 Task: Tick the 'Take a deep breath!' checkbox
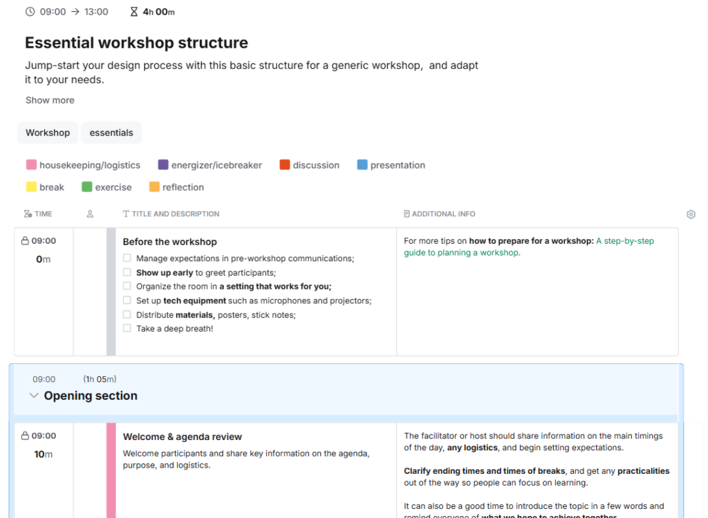click(x=127, y=329)
